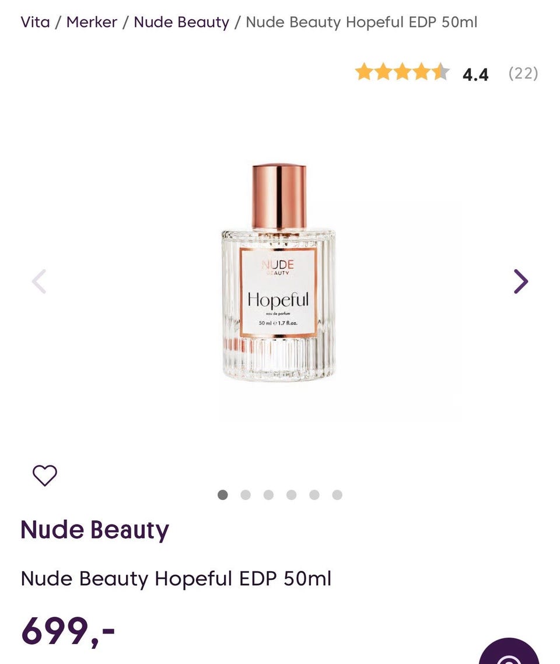Screen dimensions: 560x664
Task: Select the third carousel dot
Action: tap(268, 495)
